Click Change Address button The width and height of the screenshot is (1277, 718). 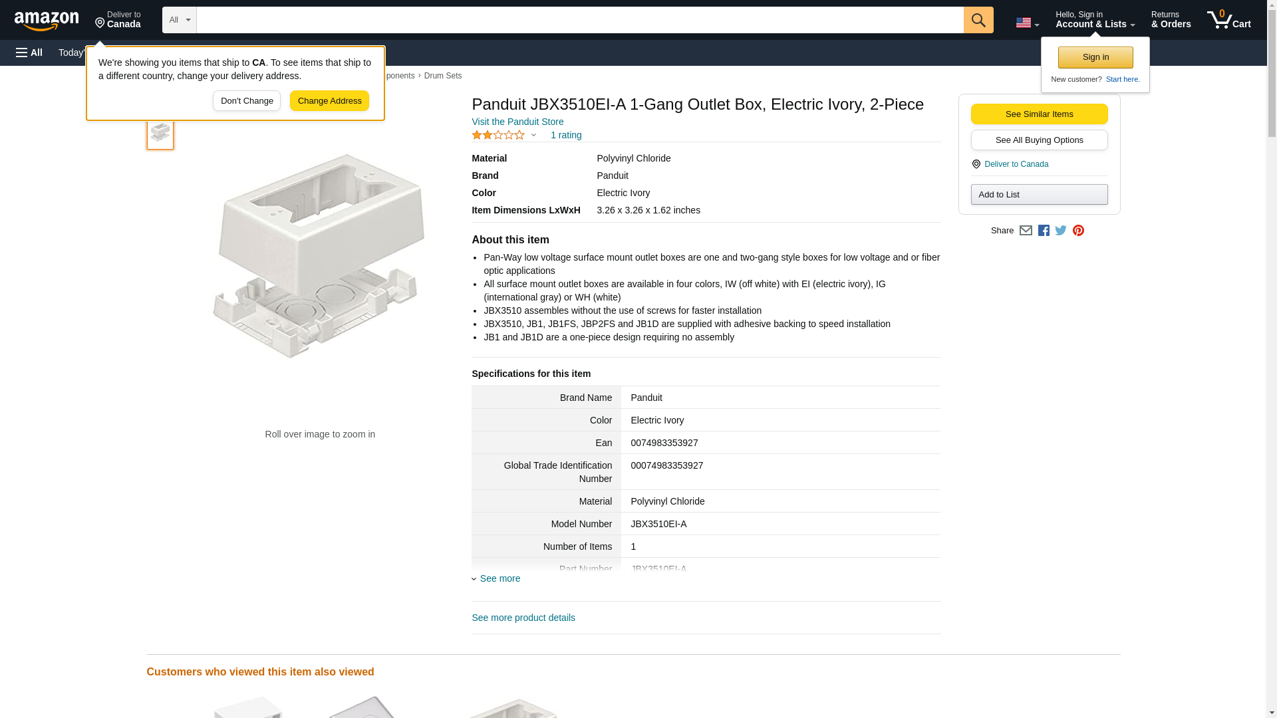329,101
